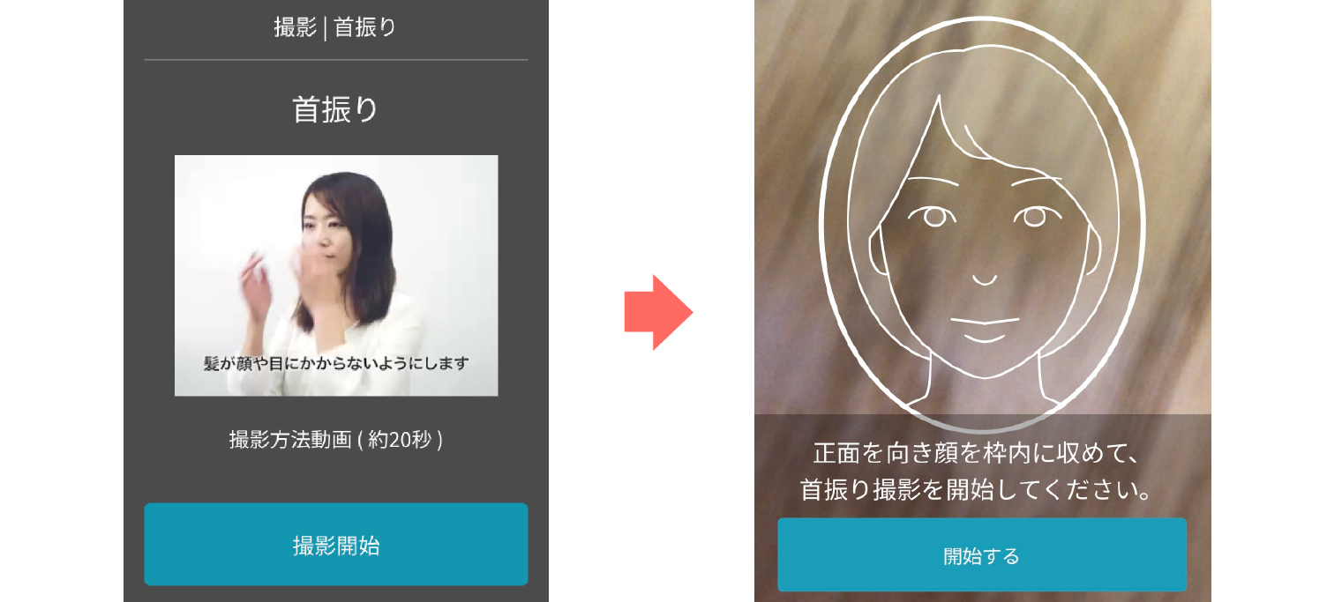Tap the 開始する button
Screen dimensions: 1342x602
pyautogui.click(x=981, y=554)
